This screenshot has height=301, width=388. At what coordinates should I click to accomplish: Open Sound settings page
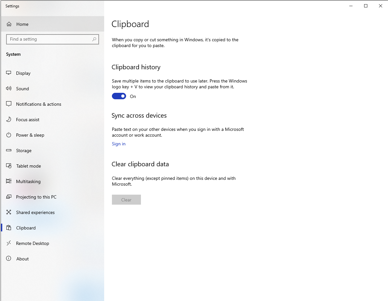53,89
